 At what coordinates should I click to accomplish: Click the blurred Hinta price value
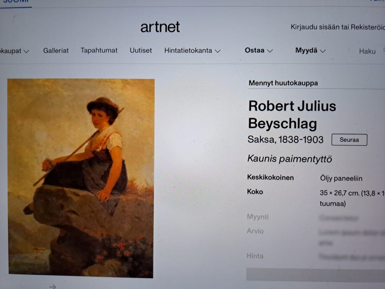pyautogui.click(x=352, y=257)
